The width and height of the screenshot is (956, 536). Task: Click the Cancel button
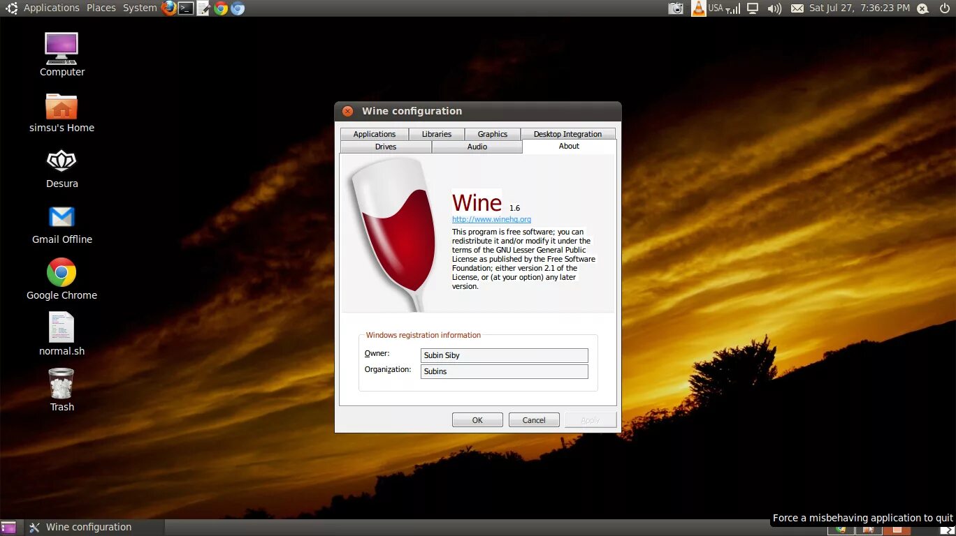pos(534,420)
